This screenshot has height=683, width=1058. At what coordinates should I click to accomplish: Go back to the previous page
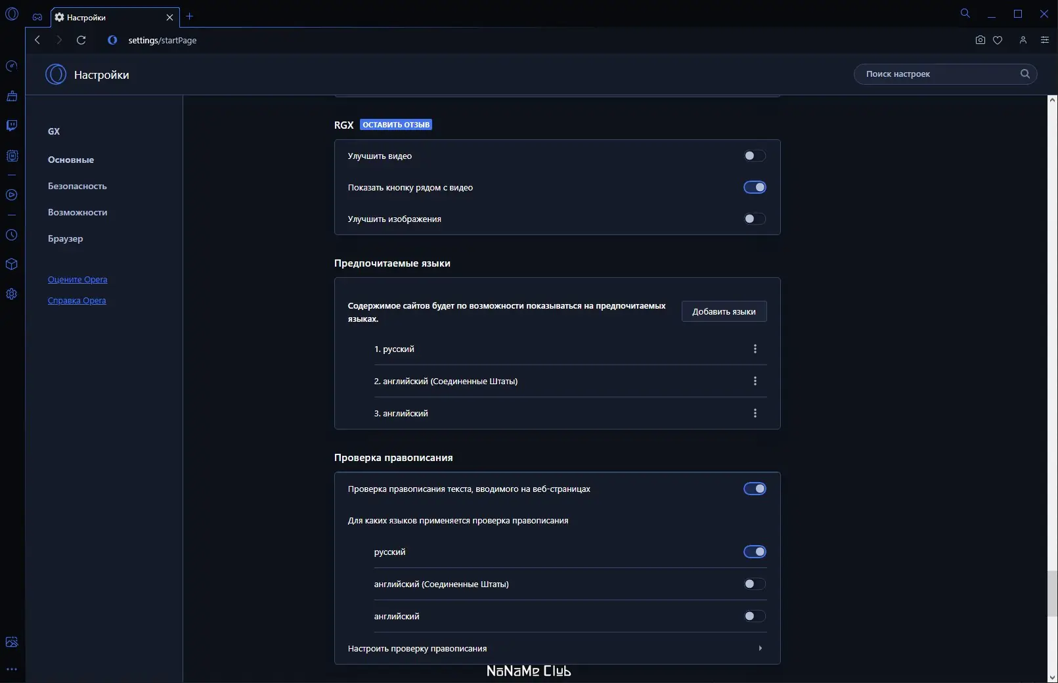tap(37, 40)
